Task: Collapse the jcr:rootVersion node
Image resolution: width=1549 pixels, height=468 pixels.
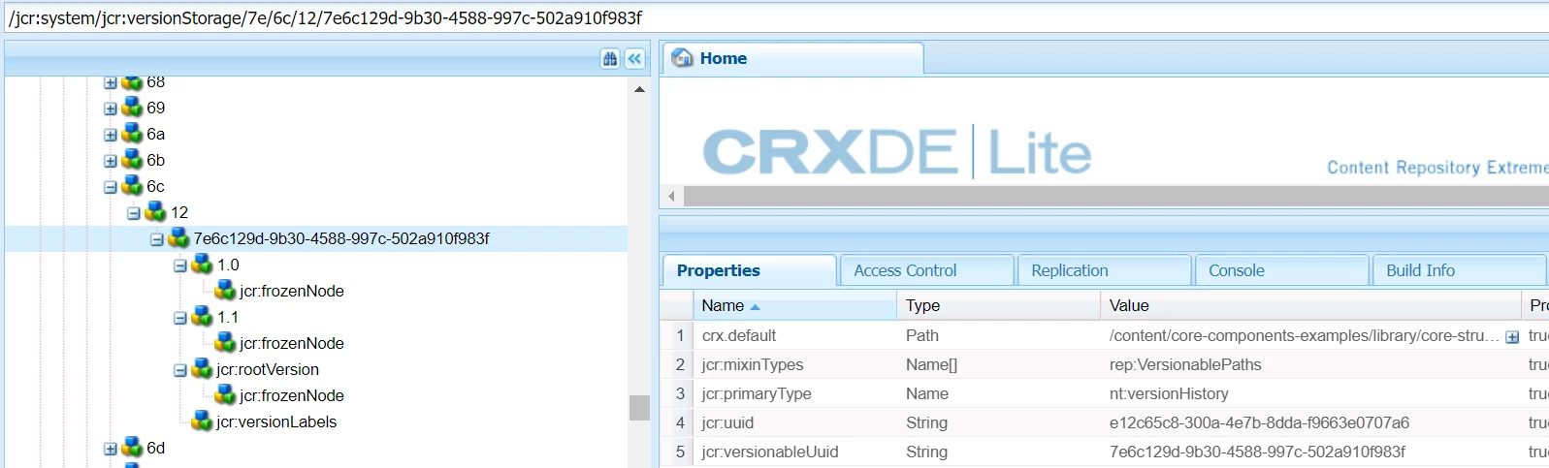Action: click(179, 370)
